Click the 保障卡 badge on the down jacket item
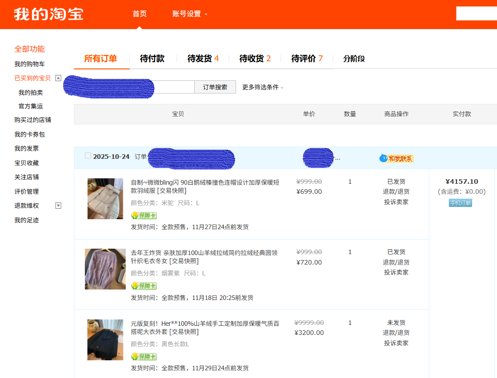 coord(144,216)
